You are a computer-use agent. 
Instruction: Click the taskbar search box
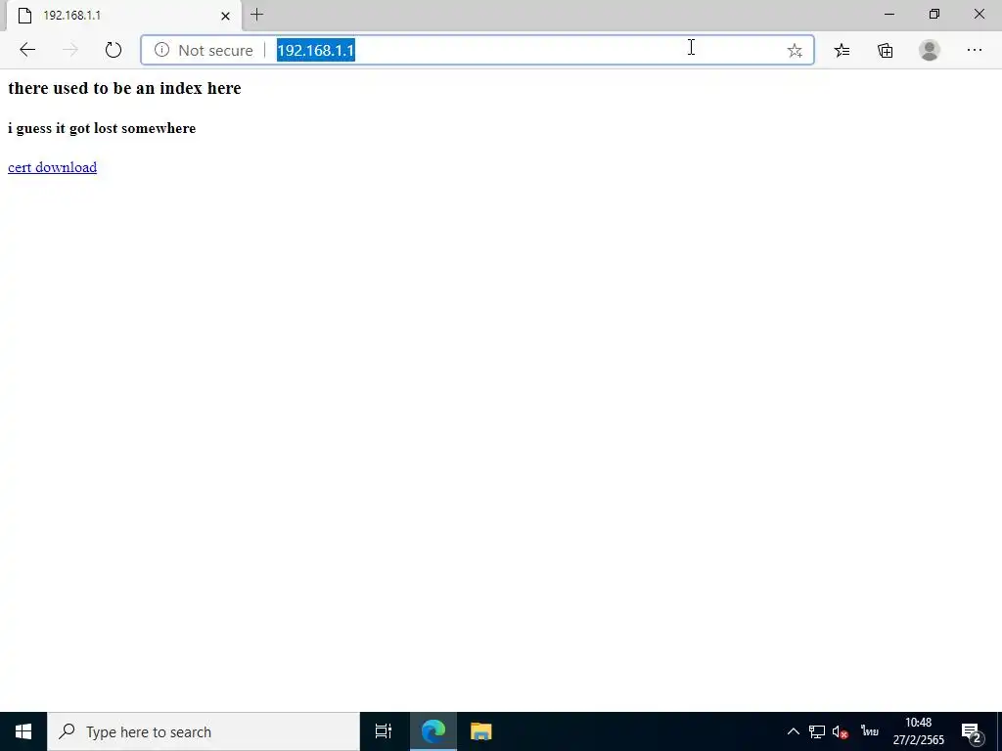[204, 731]
